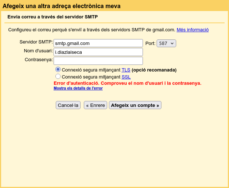The width and height of the screenshot is (229, 188).
Task: Click the SMTP server field containing smtp.gmail.com
Action: point(98,43)
